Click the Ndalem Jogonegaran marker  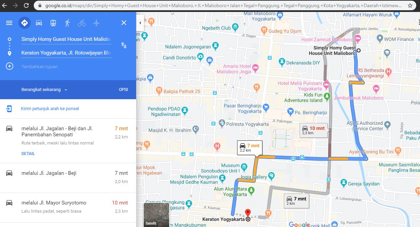(215, 45)
